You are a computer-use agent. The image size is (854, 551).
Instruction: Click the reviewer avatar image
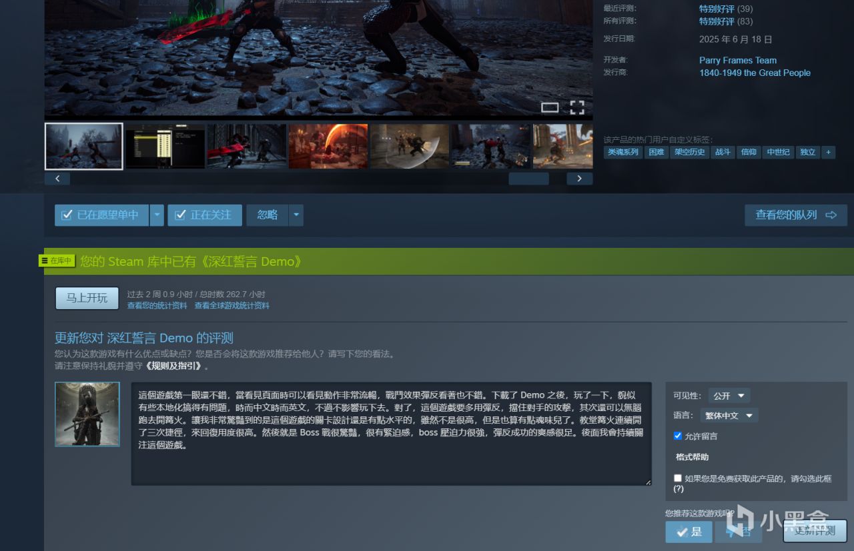click(x=87, y=414)
